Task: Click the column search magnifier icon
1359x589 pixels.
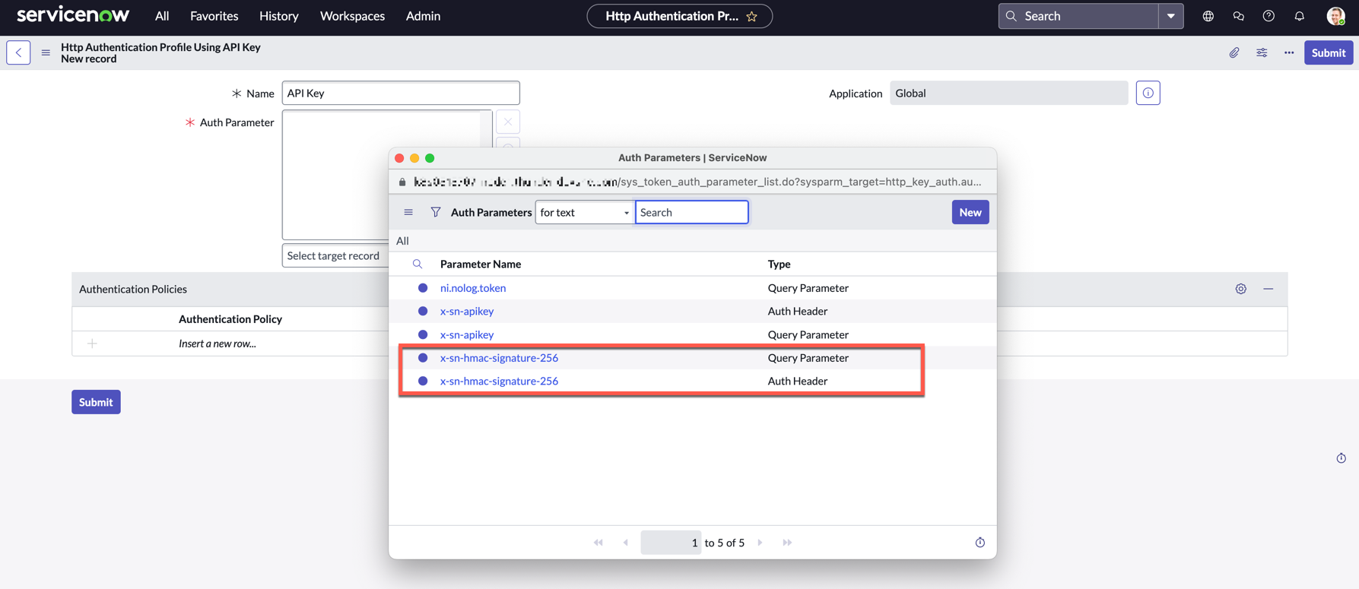Action: (x=418, y=264)
